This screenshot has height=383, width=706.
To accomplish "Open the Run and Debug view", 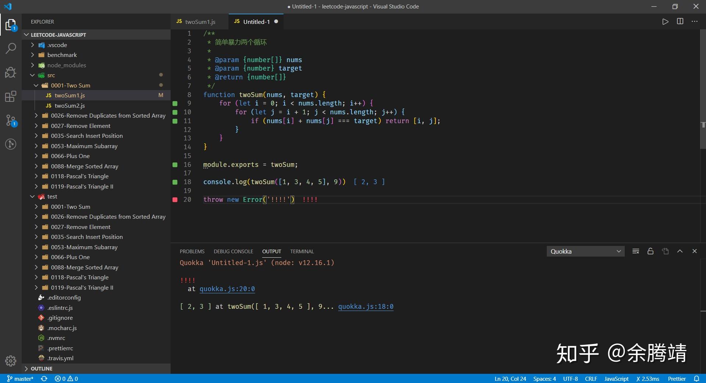I will point(11,72).
